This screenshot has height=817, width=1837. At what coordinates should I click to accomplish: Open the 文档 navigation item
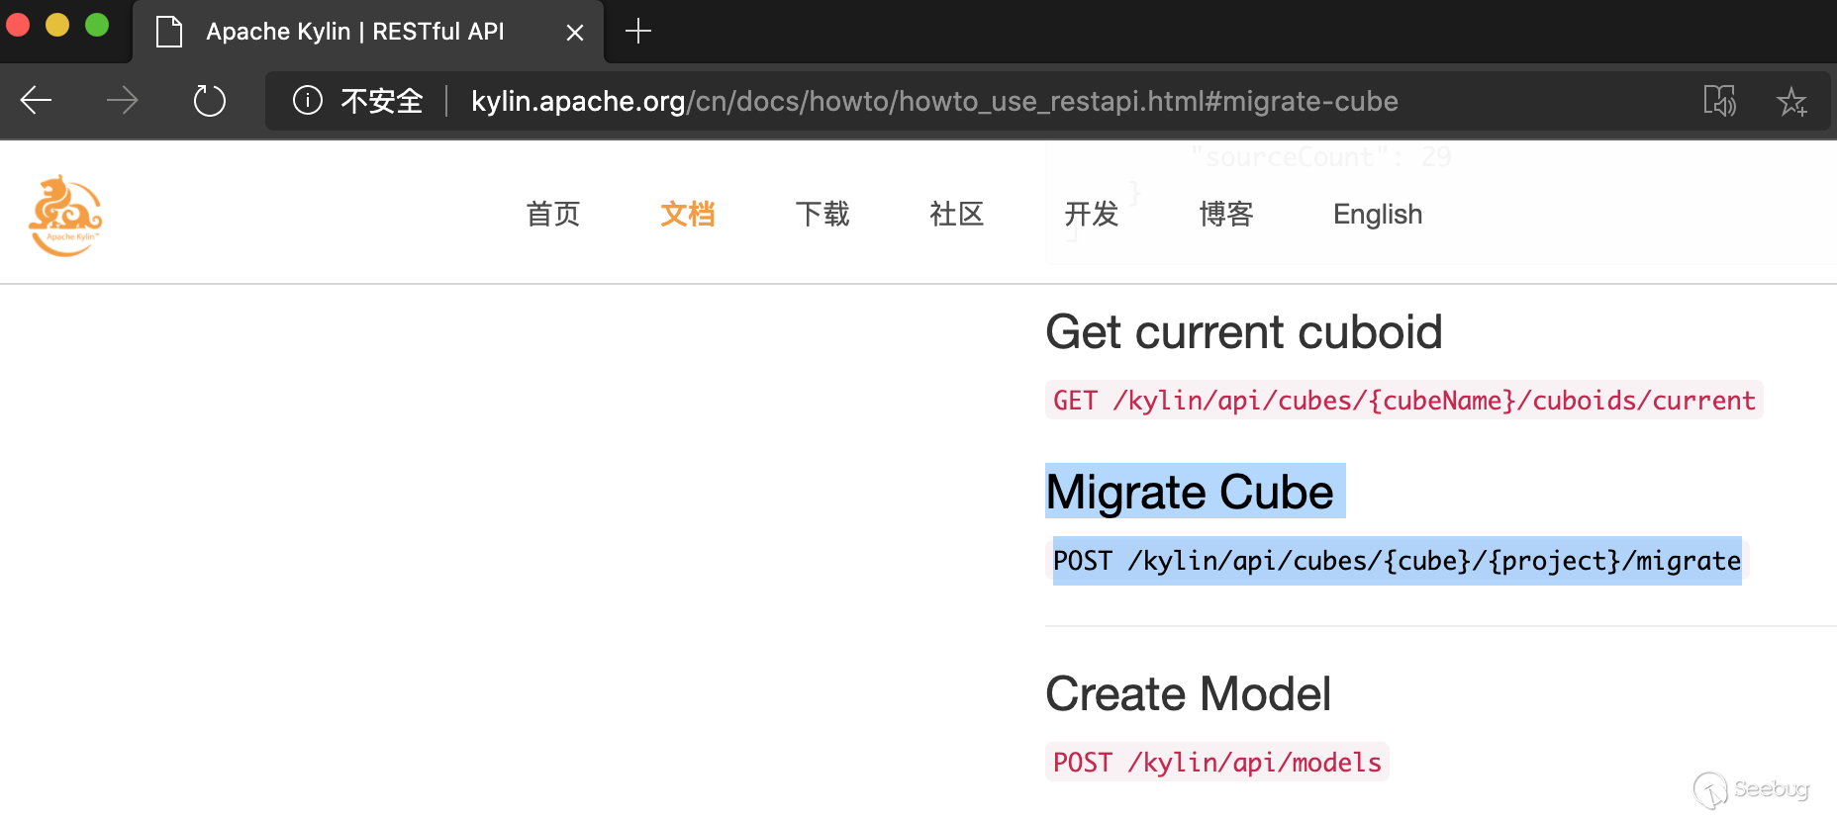687,214
